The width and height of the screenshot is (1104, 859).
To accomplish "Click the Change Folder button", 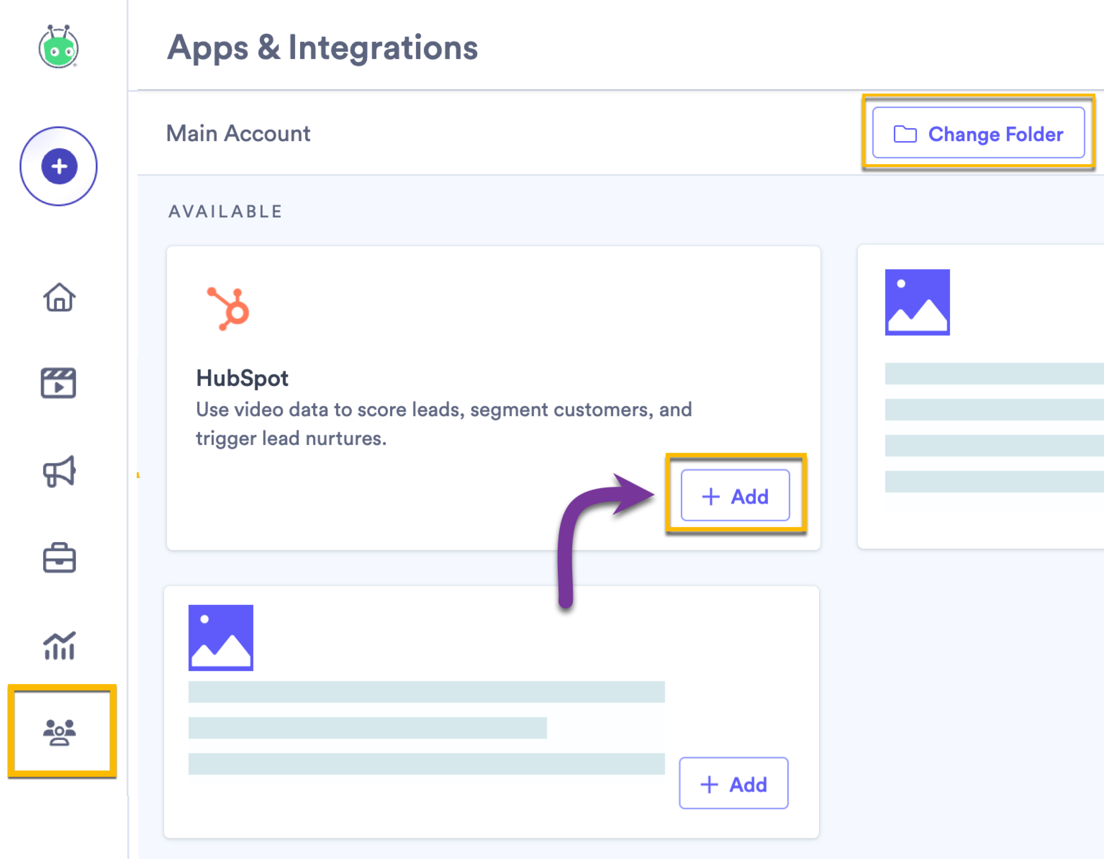I will click(x=978, y=134).
